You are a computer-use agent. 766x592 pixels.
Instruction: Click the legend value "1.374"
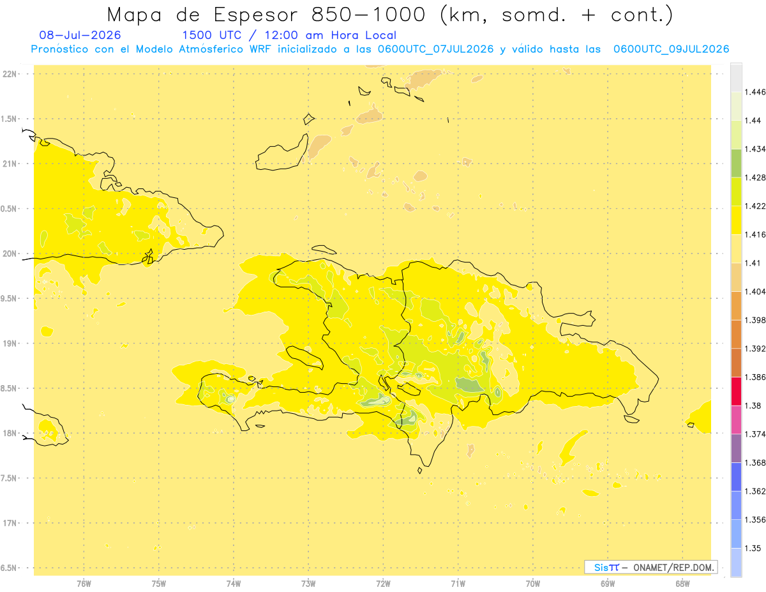[755, 434]
